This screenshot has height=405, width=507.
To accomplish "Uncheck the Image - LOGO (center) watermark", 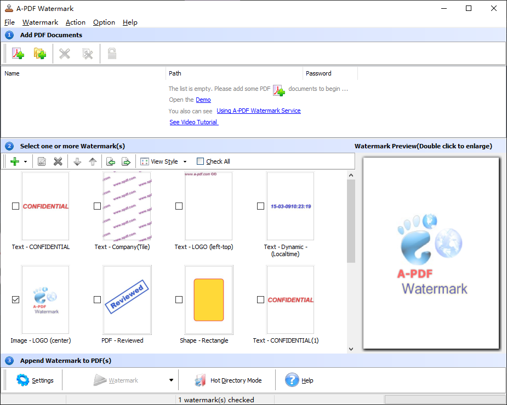I will coord(15,299).
